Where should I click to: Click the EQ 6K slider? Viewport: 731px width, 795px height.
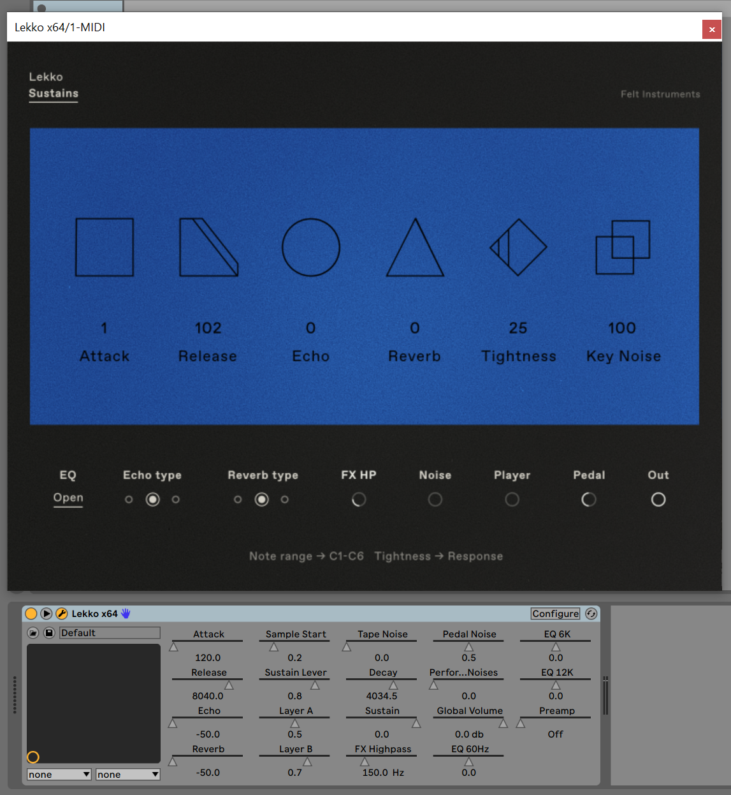point(556,646)
